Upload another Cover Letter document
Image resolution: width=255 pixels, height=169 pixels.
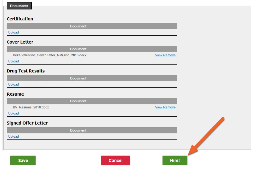[x=13, y=62]
